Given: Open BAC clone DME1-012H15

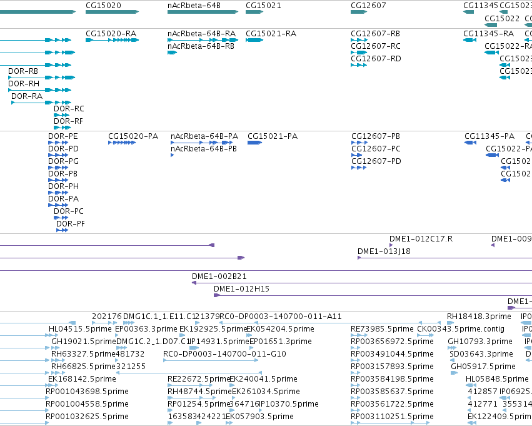Looking at the screenshot, I should pyautogui.click(x=241, y=289).
